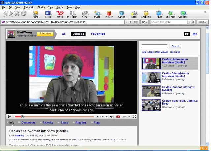Screen dimensions: 211x151
Task: Open the Shopping toolbar shortcut
Action: pyautogui.click(x=146, y=14)
